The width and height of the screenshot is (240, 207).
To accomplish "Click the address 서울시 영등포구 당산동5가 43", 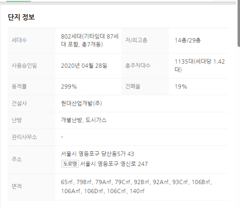I will point(97,154).
